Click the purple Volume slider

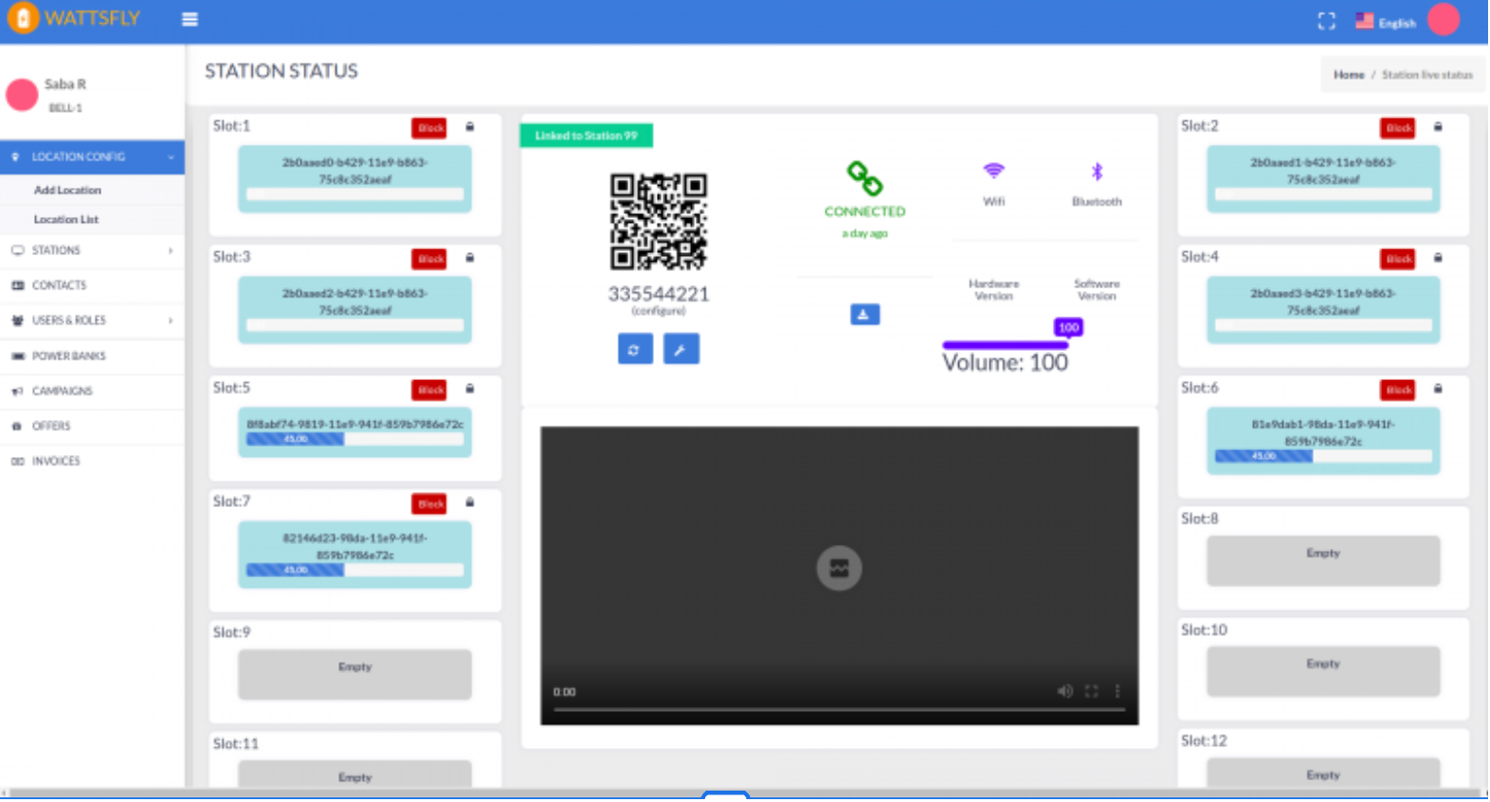(x=1005, y=345)
